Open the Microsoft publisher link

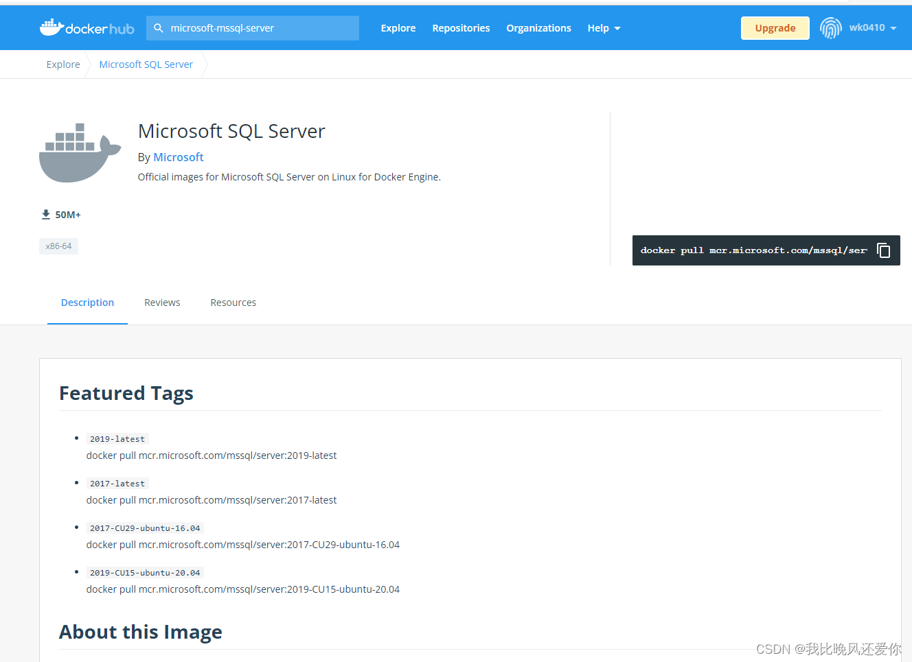pos(179,157)
